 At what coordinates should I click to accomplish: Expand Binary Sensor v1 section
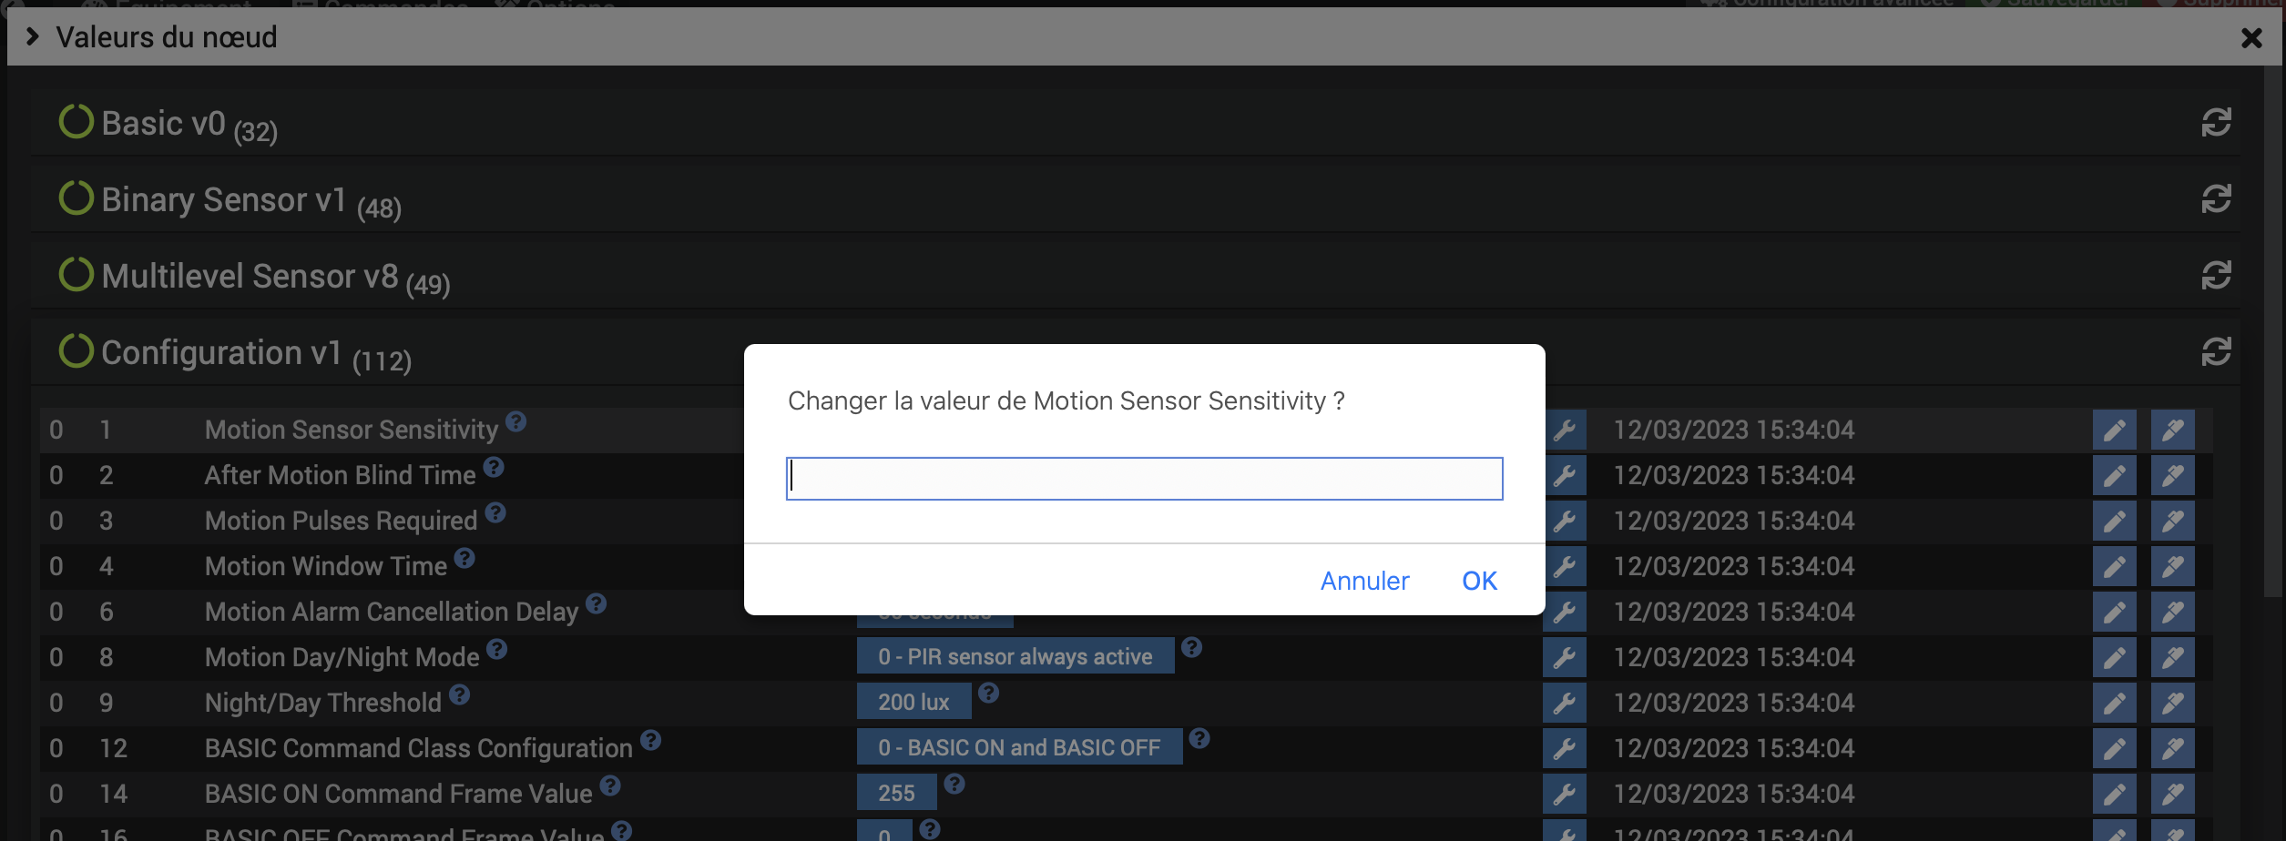pyautogui.click(x=225, y=200)
